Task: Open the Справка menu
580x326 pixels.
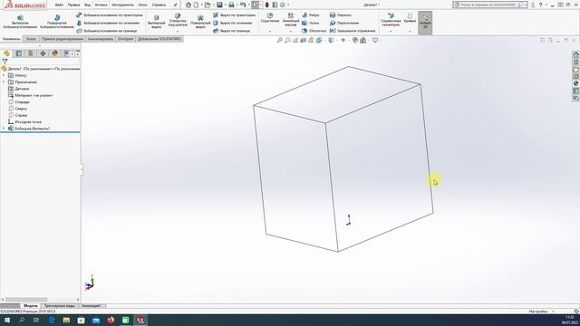Action: (x=159, y=5)
